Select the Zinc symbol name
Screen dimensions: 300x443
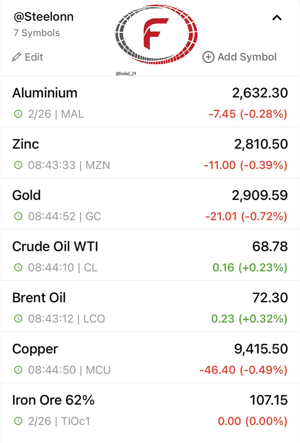(26, 144)
